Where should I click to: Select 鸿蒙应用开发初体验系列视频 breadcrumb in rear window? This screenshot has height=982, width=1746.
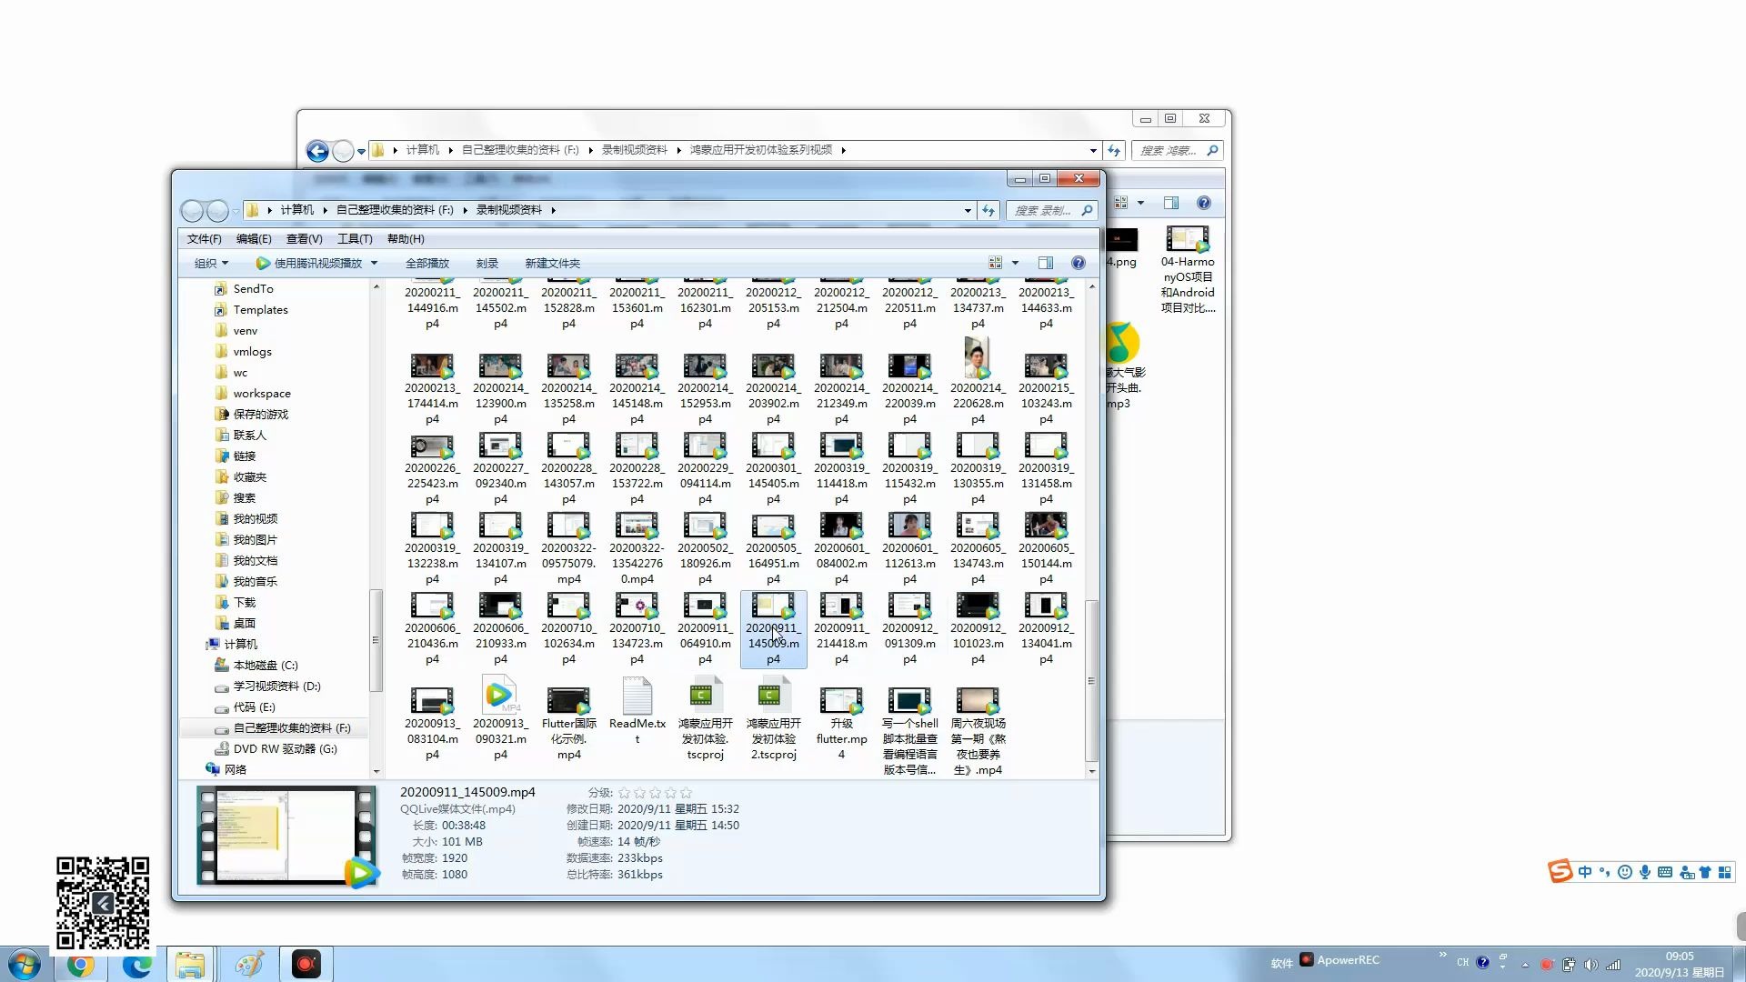(760, 150)
